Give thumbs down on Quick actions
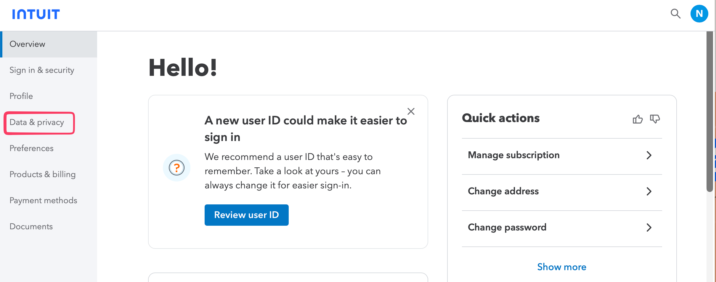Screen dimensions: 716x282 [655, 119]
